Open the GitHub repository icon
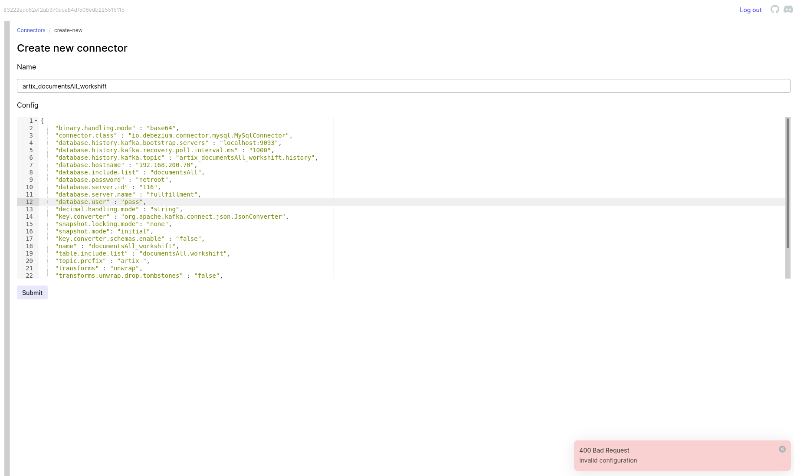The height and width of the screenshot is (476, 794). [x=775, y=9]
